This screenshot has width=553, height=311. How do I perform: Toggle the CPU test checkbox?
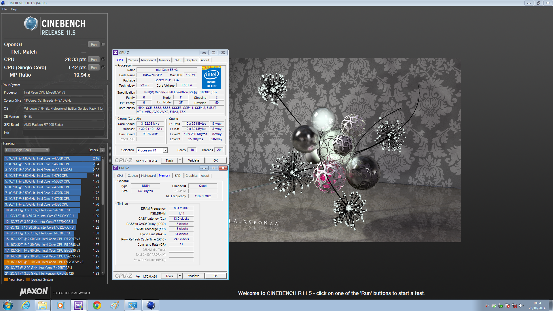103,59
